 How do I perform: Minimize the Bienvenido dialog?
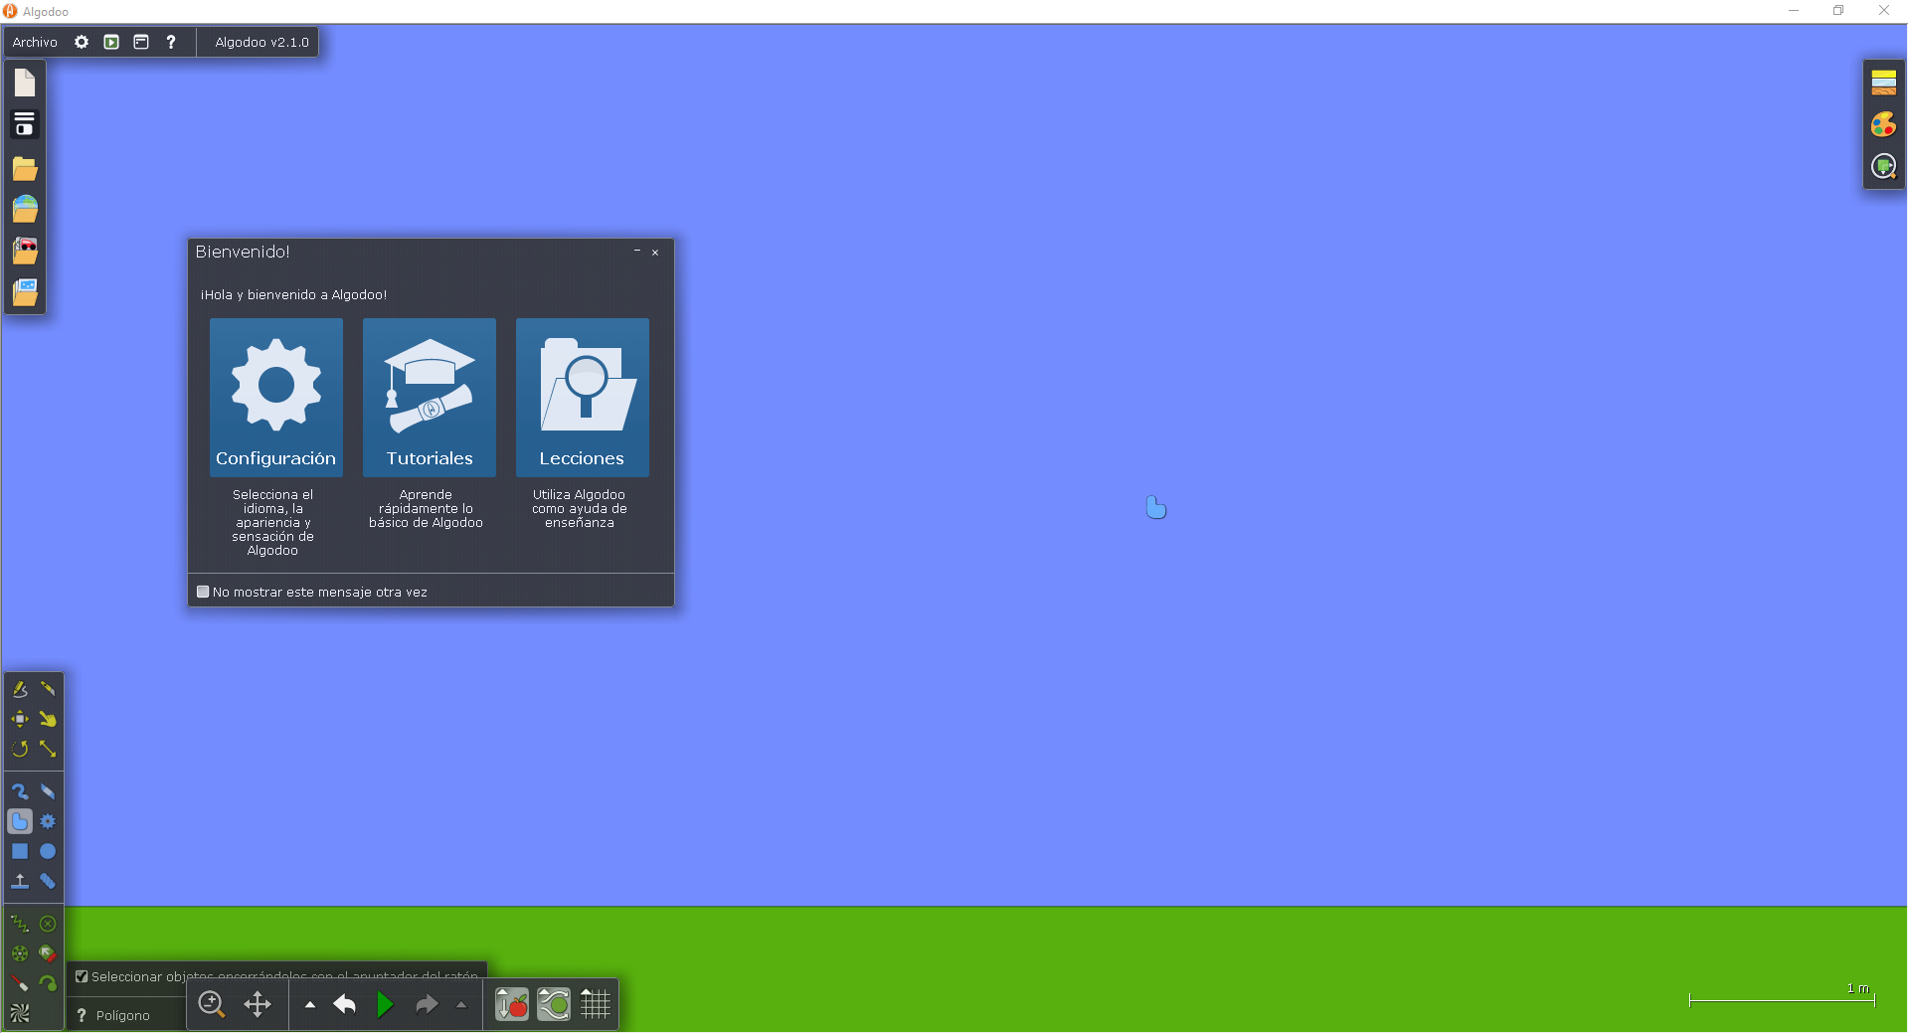tap(637, 252)
